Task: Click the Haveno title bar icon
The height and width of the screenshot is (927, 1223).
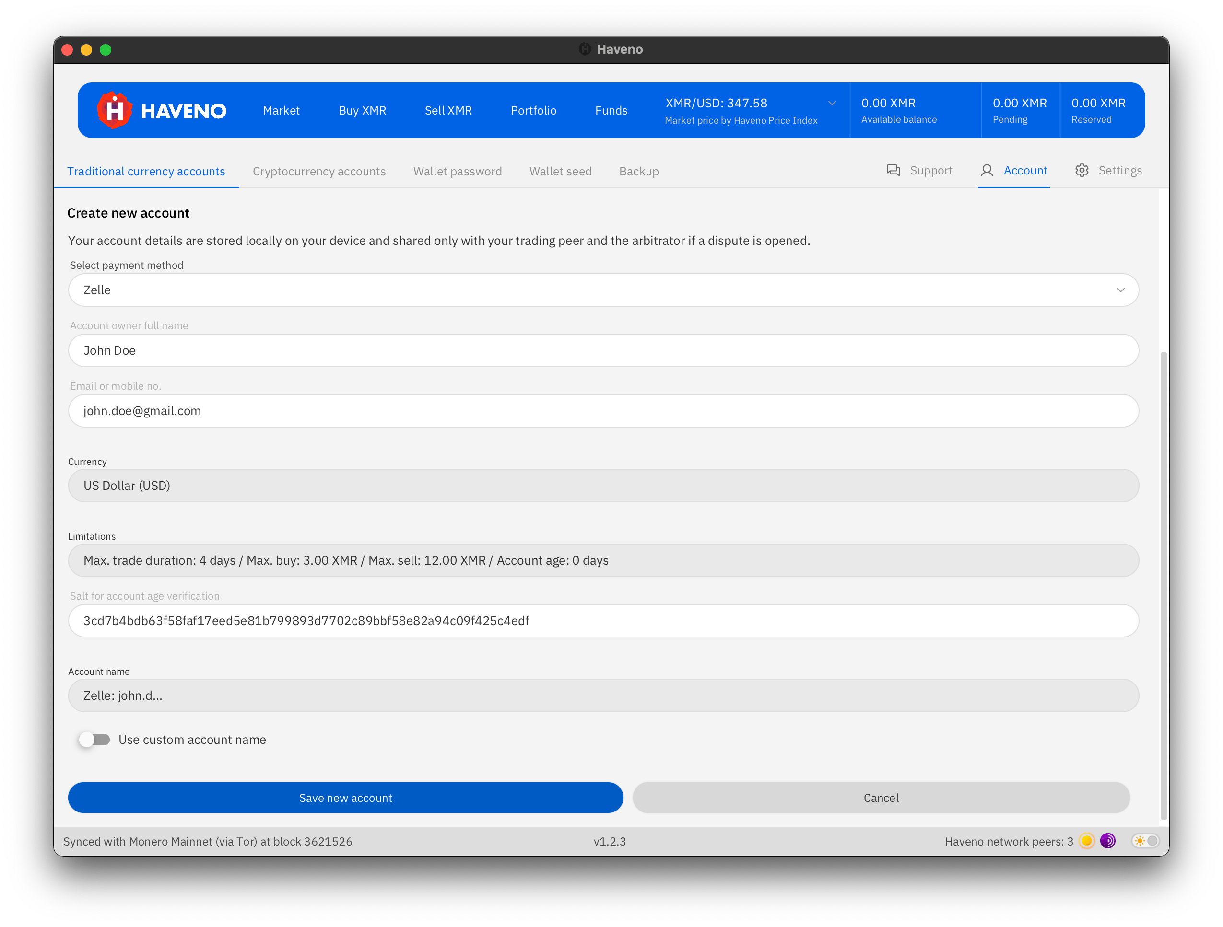Action: 585,49
